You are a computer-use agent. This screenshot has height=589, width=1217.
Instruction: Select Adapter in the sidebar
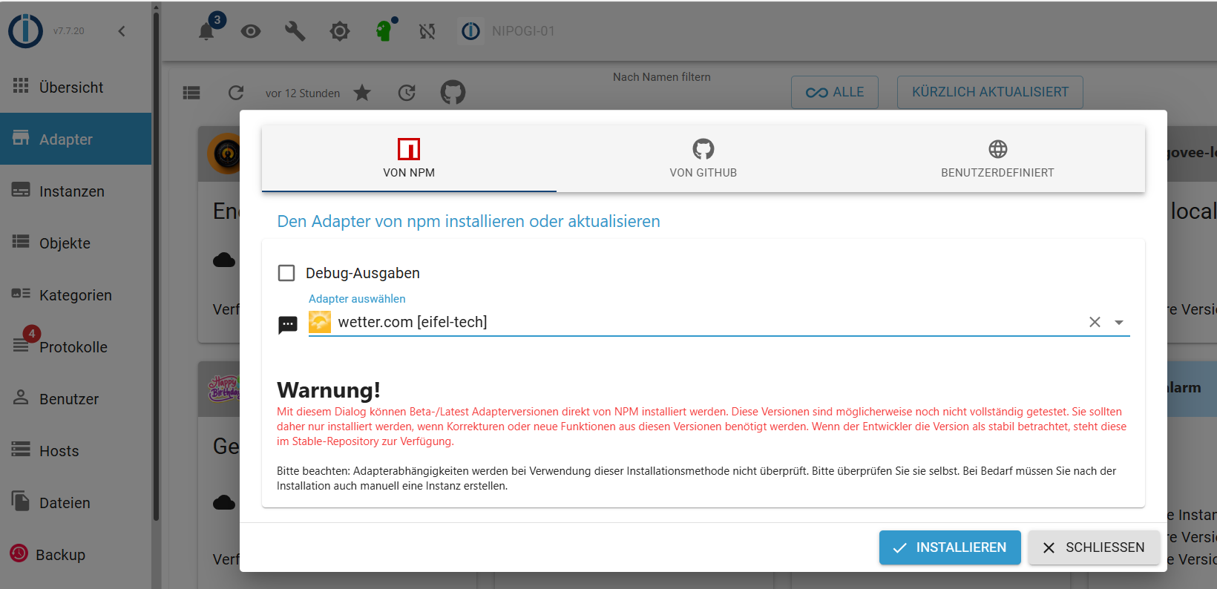point(76,139)
